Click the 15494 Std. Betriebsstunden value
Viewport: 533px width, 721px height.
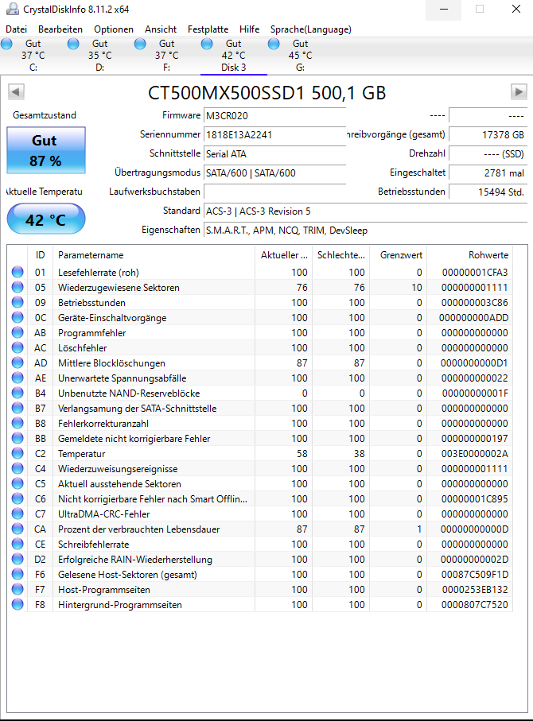pos(488,192)
